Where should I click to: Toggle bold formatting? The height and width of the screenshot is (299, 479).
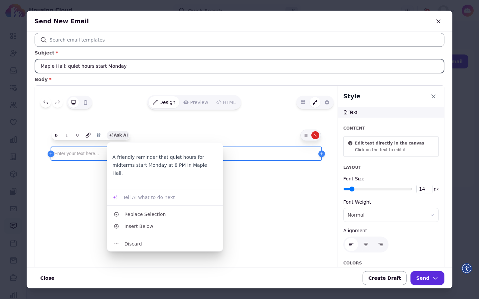click(56, 135)
